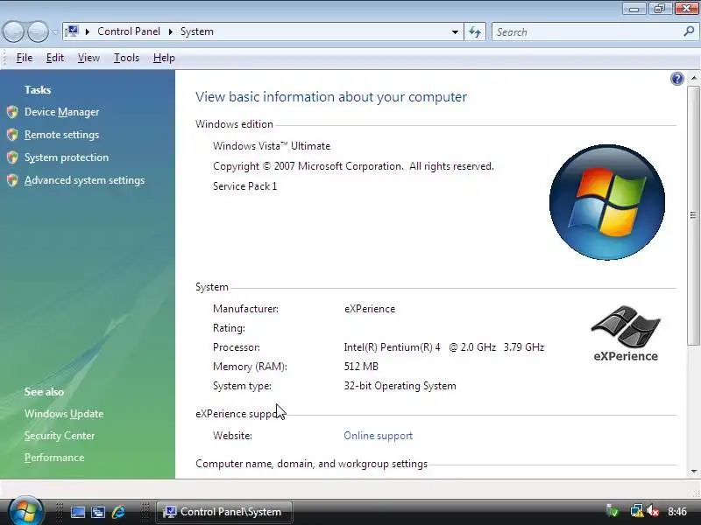
Task: Close the System window
Action: click(686, 9)
